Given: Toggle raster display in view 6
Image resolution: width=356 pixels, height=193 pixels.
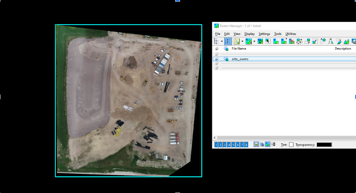Looking at the screenshot, I should pyautogui.click(x=238, y=145).
